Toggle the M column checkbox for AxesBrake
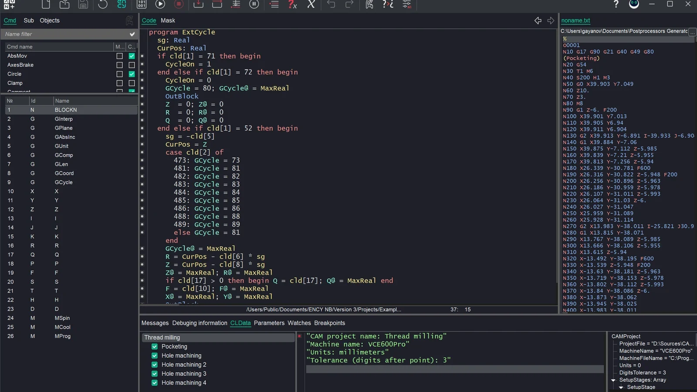Screen dimensions: 697x392 119,65
